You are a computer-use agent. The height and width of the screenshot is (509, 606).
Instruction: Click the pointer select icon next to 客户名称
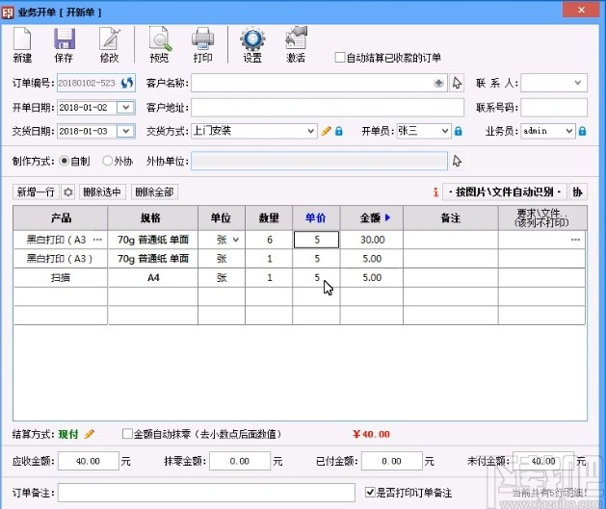[457, 83]
